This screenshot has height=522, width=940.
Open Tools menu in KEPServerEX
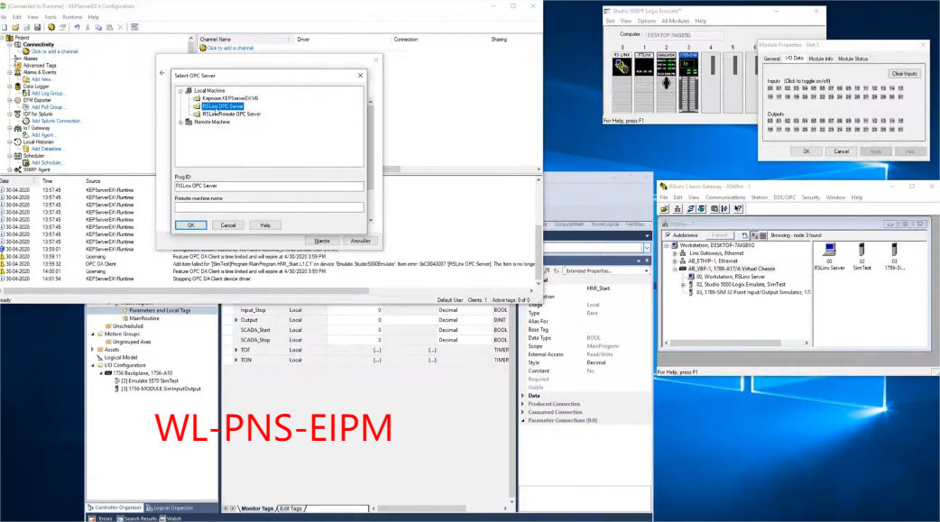(x=51, y=17)
